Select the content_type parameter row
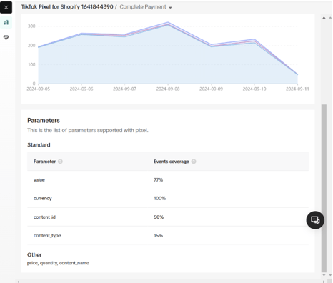Screen dimensions: 333x283 click(168, 236)
